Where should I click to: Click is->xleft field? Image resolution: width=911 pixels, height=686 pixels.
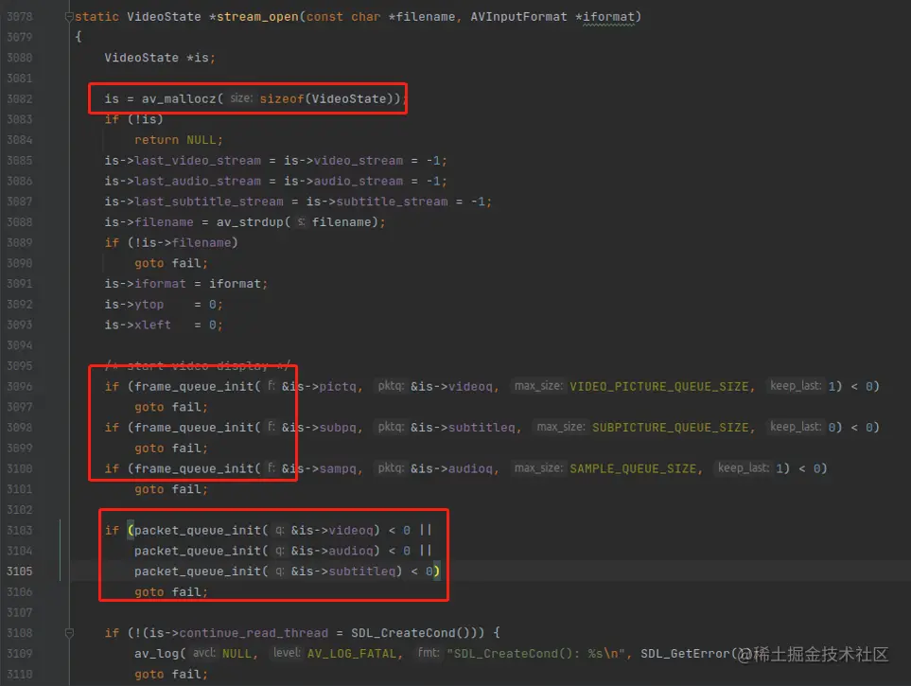click(138, 325)
